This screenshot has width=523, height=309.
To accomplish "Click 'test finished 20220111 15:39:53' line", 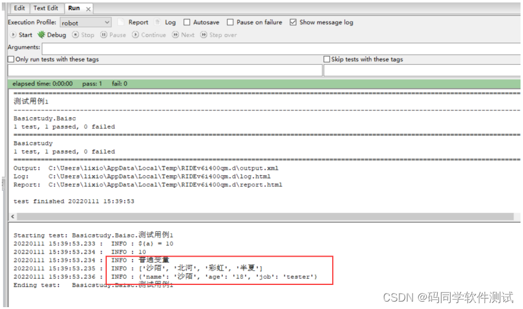I will [x=73, y=201].
